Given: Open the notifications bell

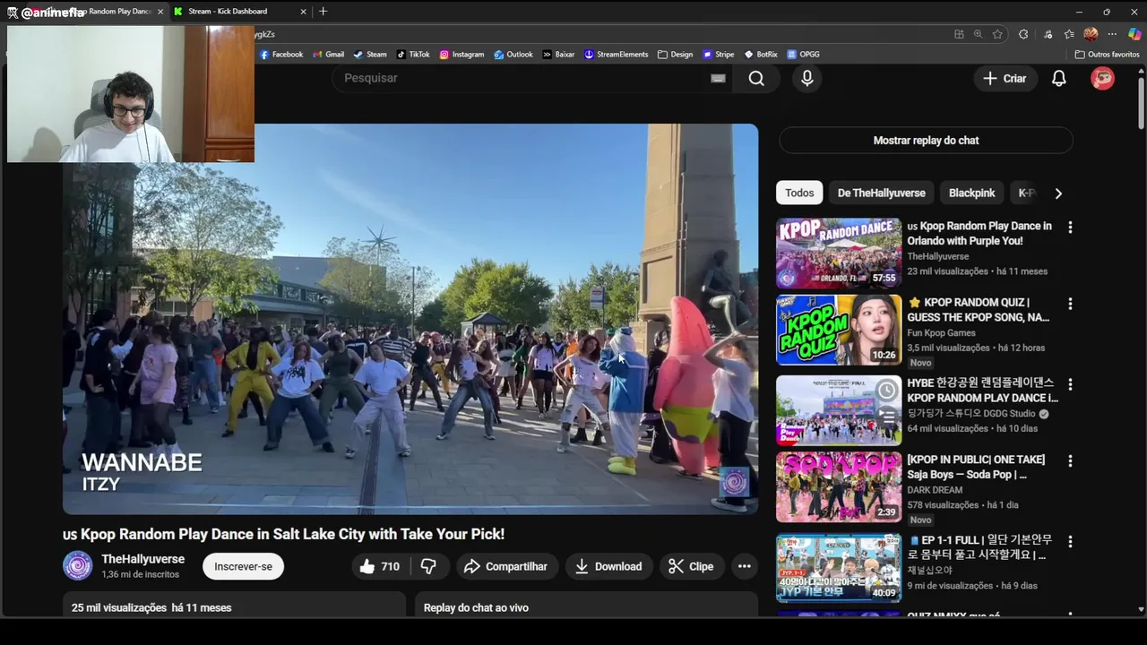Looking at the screenshot, I should pos(1058,78).
